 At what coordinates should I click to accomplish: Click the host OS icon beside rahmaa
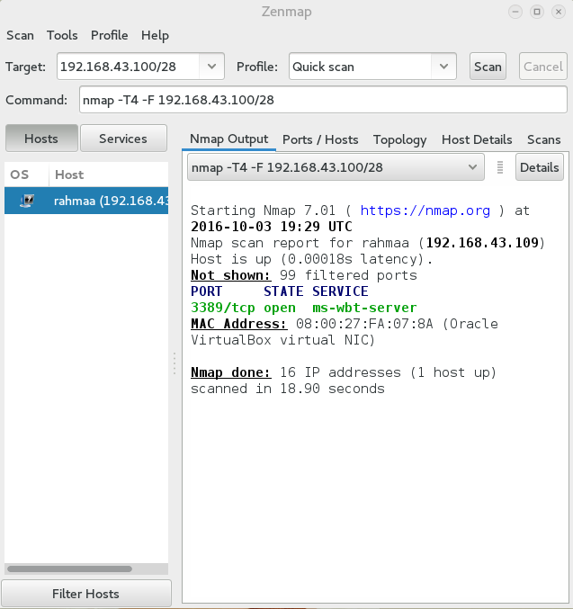coord(27,201)
